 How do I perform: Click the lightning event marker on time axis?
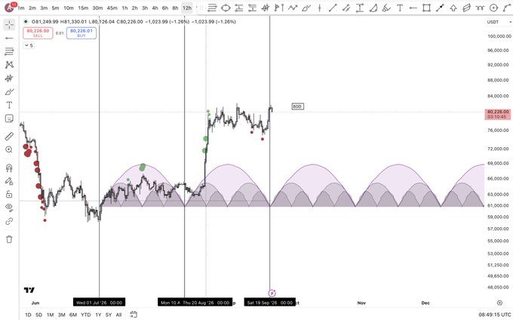[x=272, y=293]
